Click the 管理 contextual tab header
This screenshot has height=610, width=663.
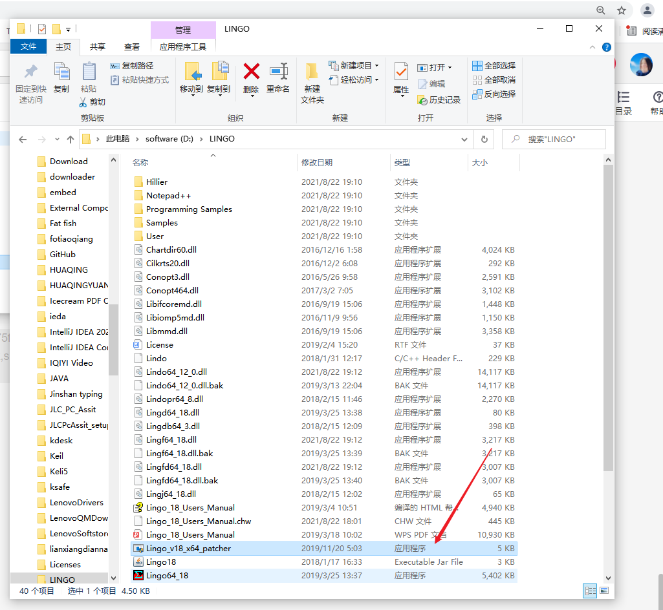click(182, 30)
